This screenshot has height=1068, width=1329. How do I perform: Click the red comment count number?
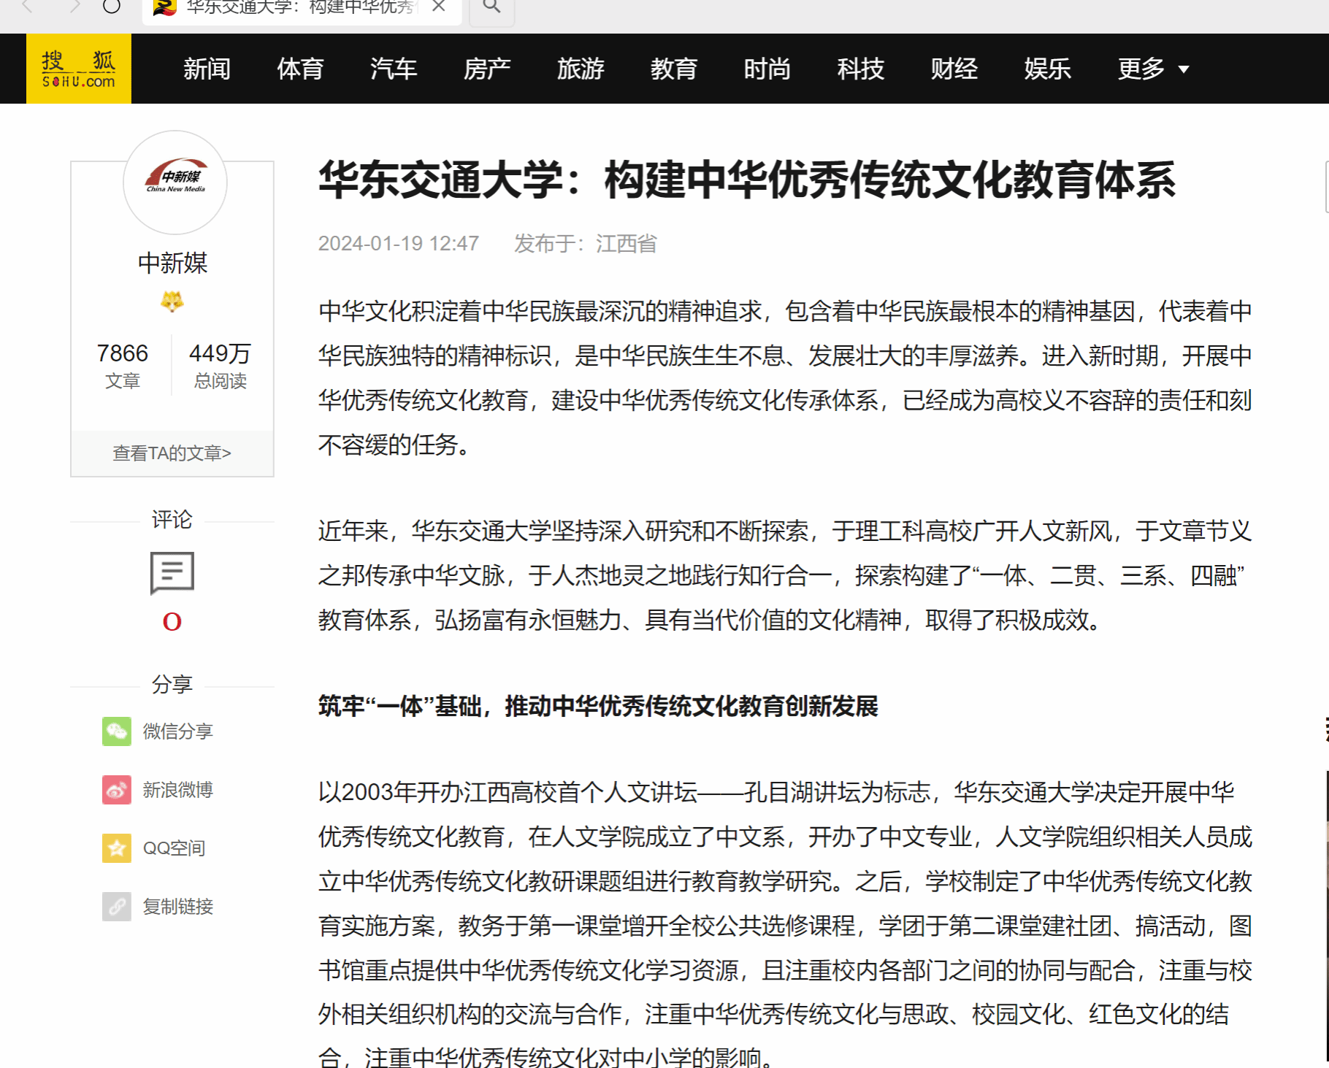coord(172,622)
